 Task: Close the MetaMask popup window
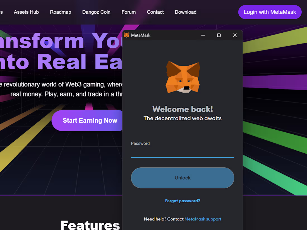[235, 35]
